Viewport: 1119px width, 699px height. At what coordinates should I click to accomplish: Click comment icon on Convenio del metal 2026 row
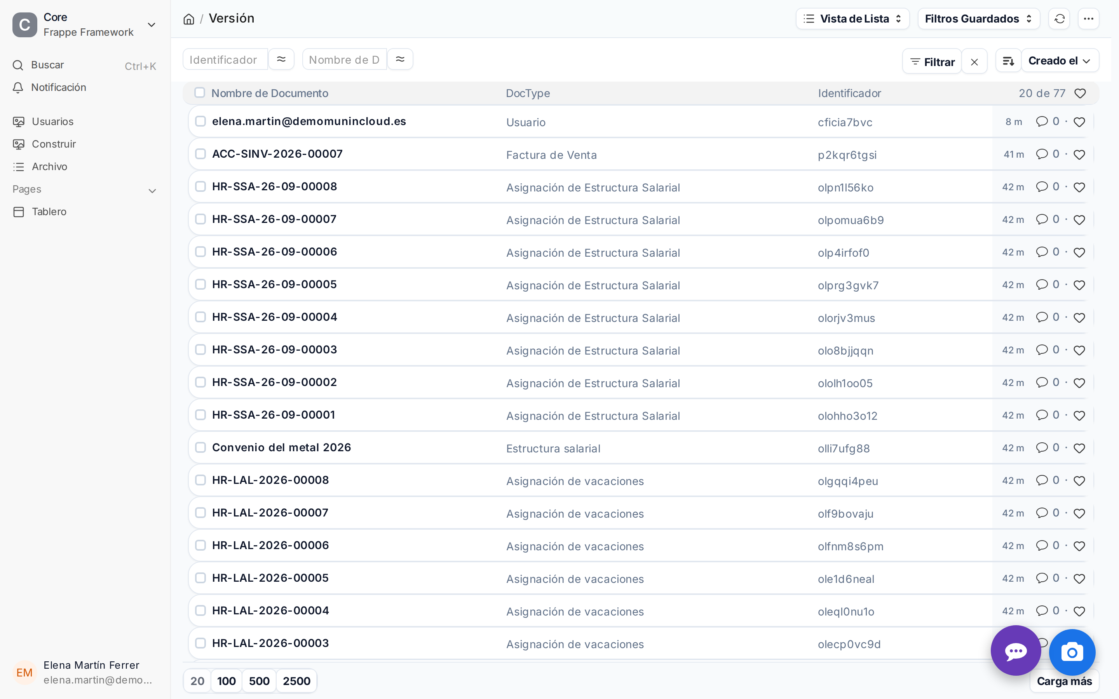(1041, 447)
